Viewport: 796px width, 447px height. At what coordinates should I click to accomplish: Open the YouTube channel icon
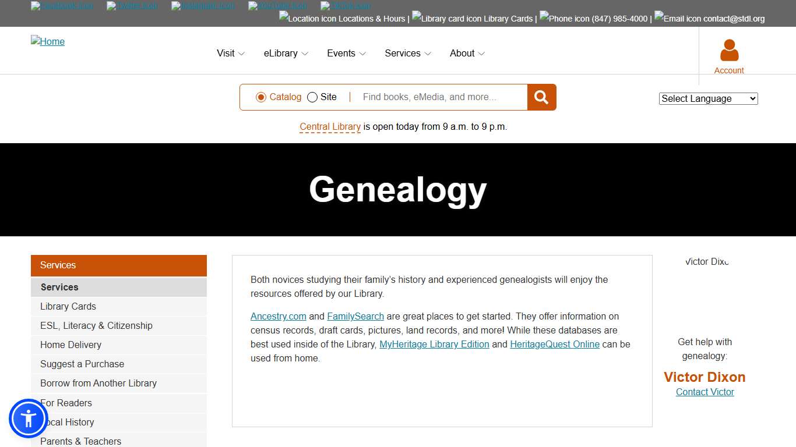(277, 6)
